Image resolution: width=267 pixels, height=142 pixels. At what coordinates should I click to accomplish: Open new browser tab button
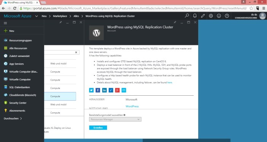click(x=43, y=3)
